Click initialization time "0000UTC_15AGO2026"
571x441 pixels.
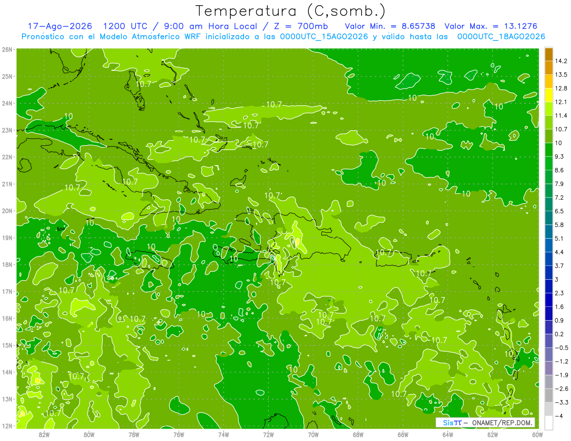pyautogui.click(x=324, y=37)
